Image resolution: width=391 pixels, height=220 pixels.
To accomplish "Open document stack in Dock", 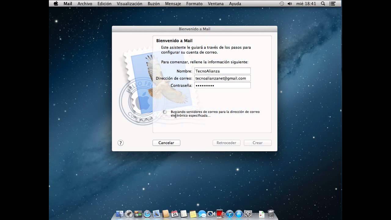I will point(261,214).
